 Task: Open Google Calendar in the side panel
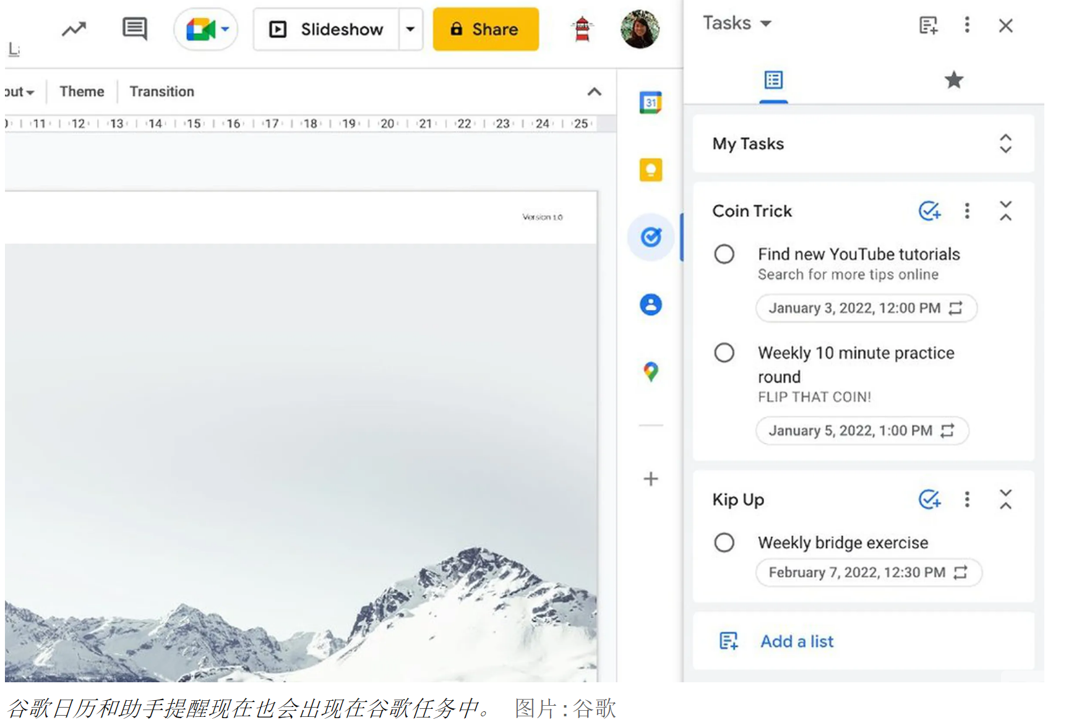[650, 103]
